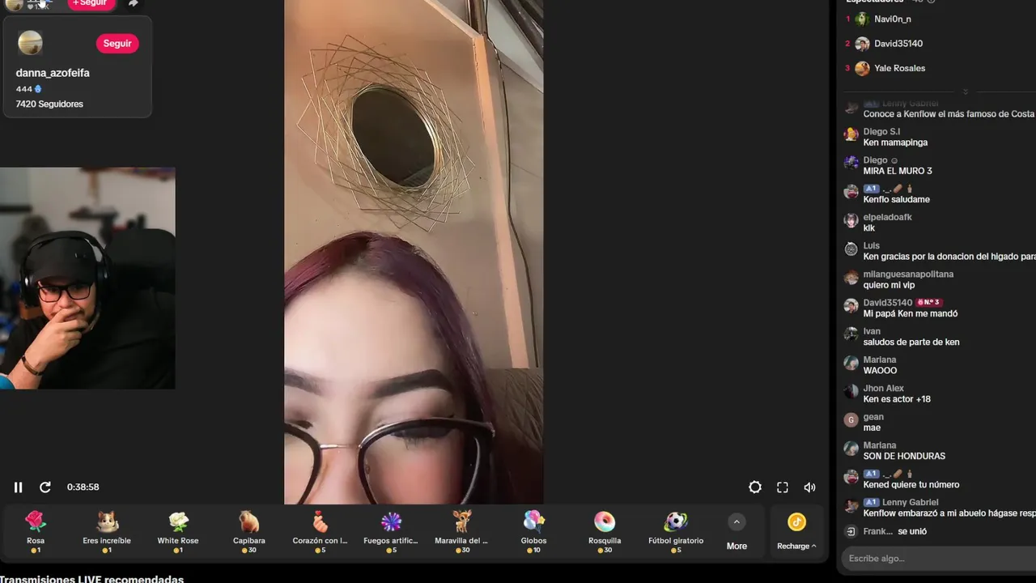
Task: Click the message "Kened quiere tu número"
Action: pyautogui.click(x=911, y=484)
